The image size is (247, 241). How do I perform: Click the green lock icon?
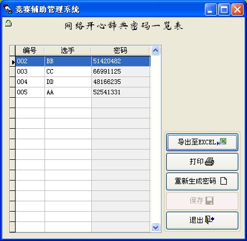pyautogui.click(x=8, y=23)
